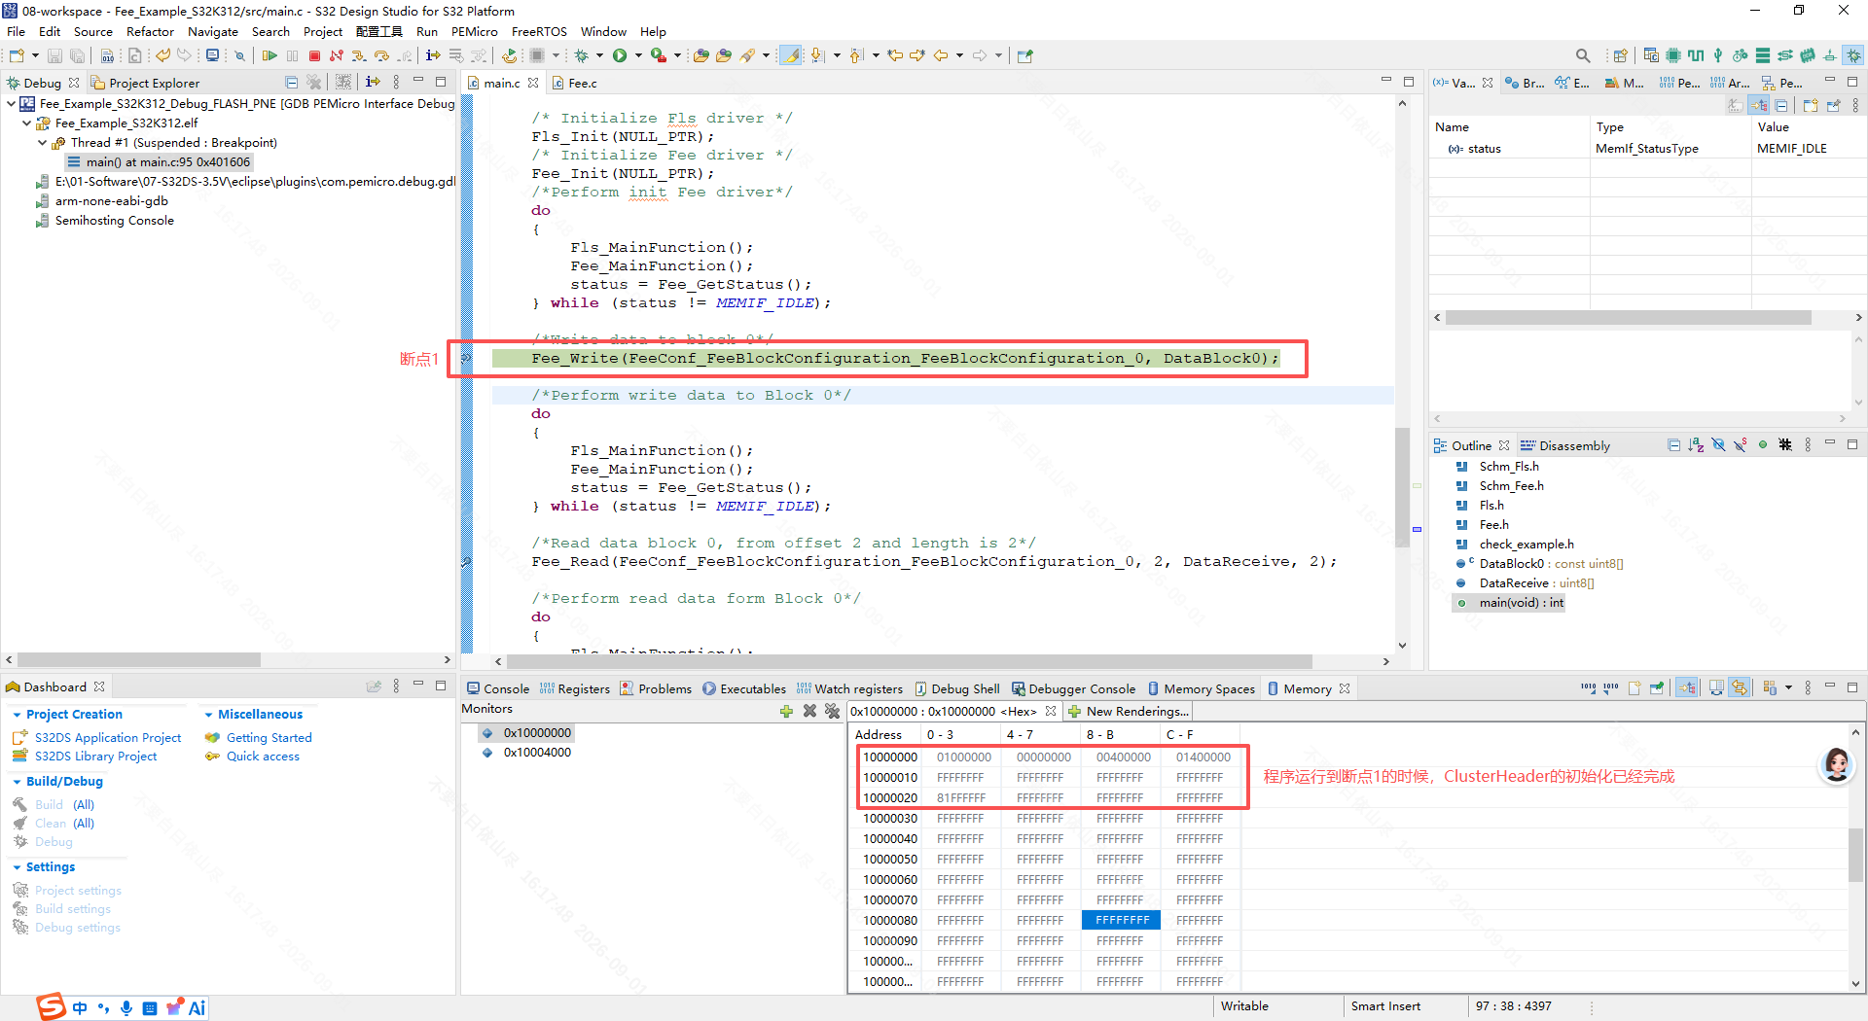This screenshot has width=1868, height=1021.
Task: Open the PEMicro menu
Action: [474, 31]
